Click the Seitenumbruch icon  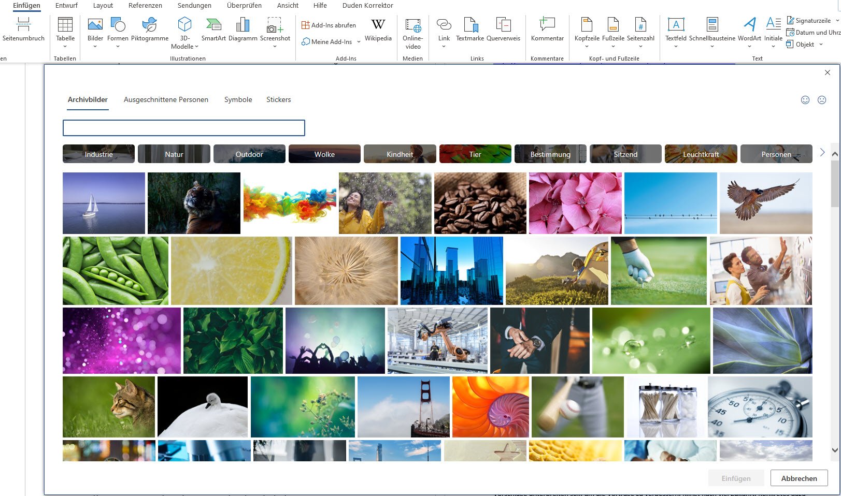[23, 25]
